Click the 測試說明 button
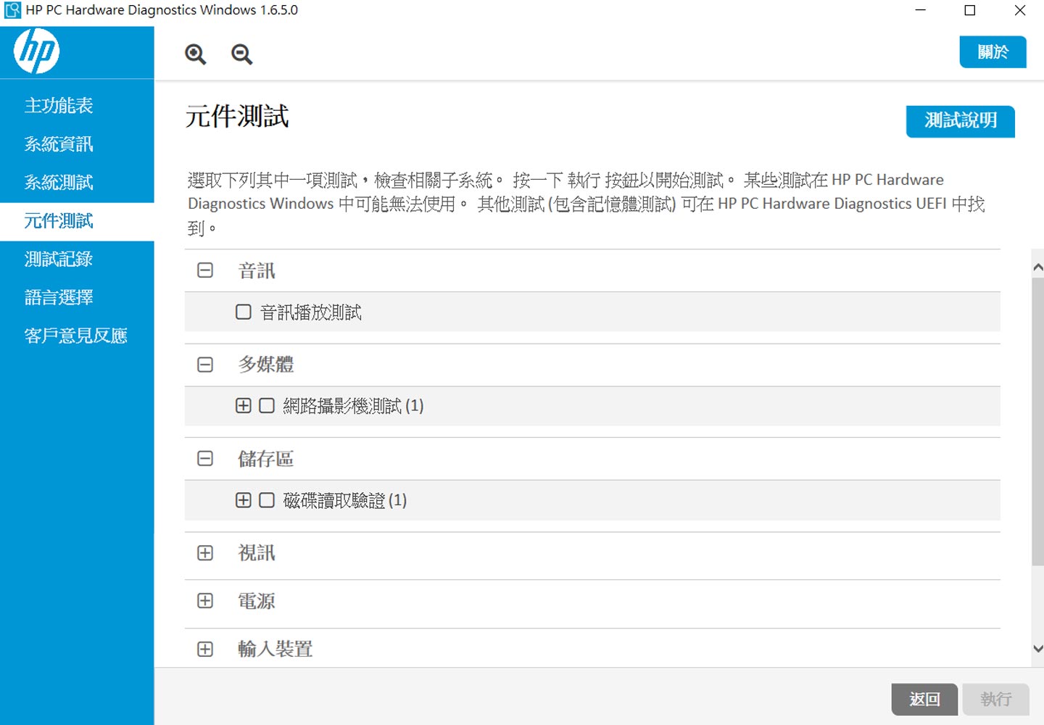1044x725 pixels. click(x=960, y=122)
